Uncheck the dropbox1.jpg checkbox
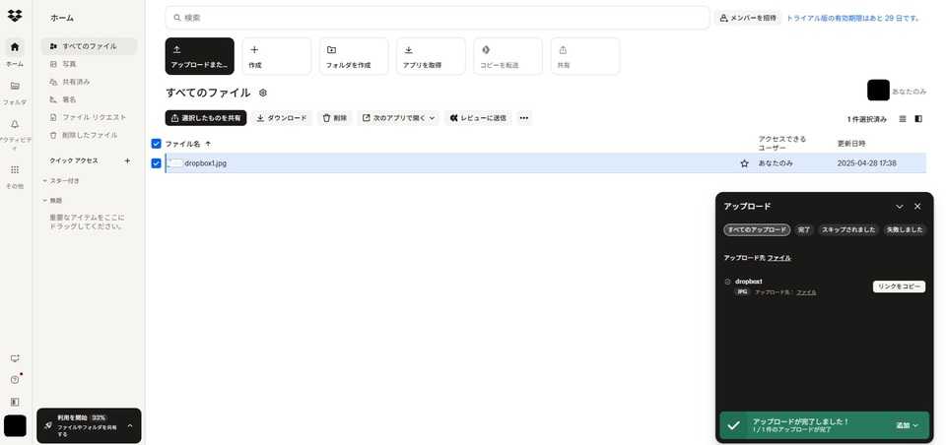The width and height of the screenshot is (946, 445). coord(156,163)
